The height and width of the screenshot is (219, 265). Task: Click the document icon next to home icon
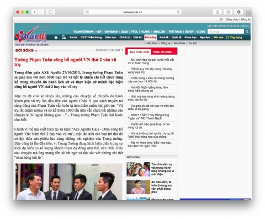pos(64,38)
